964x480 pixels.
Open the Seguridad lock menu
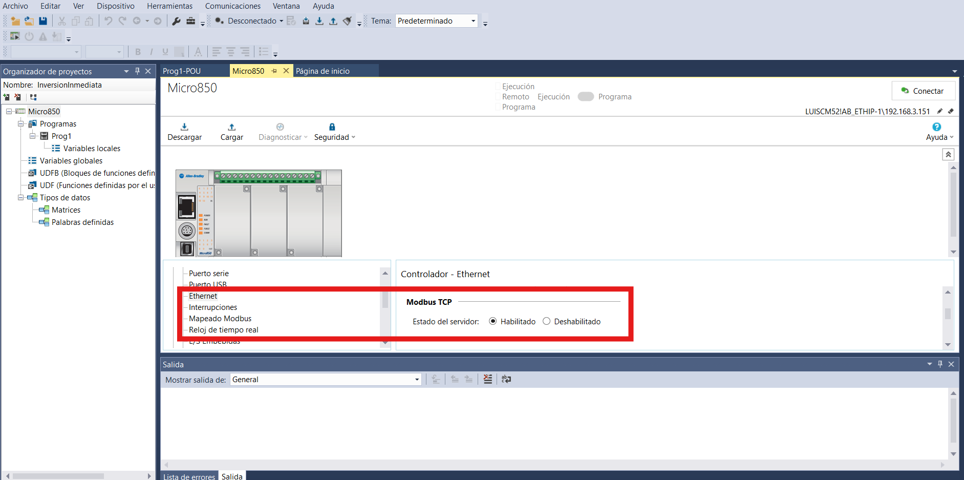tap(334, 132)
